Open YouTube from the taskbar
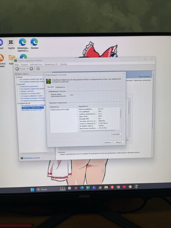The width and height of the screenshot is (171, 228). click(x=124, y=187)
